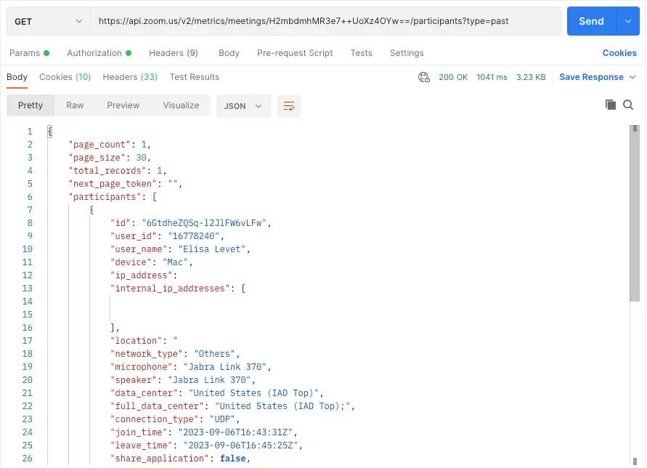
Task: Open search in the response viewer
Action: click(628, 105)
